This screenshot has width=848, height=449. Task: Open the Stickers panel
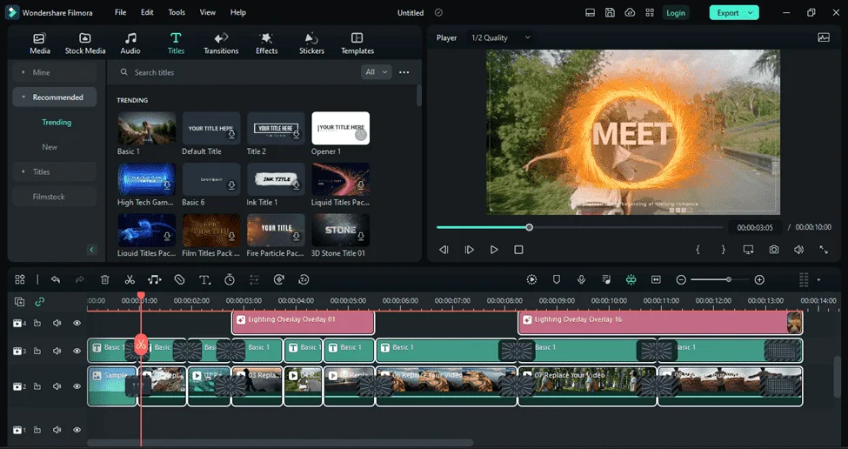[311, 44]
